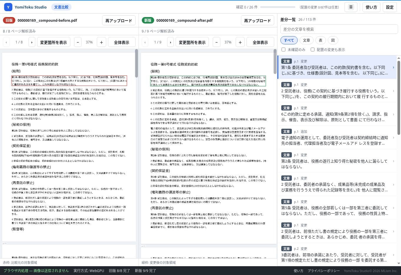Open the 使い方 button in the header

click(371, 7)
